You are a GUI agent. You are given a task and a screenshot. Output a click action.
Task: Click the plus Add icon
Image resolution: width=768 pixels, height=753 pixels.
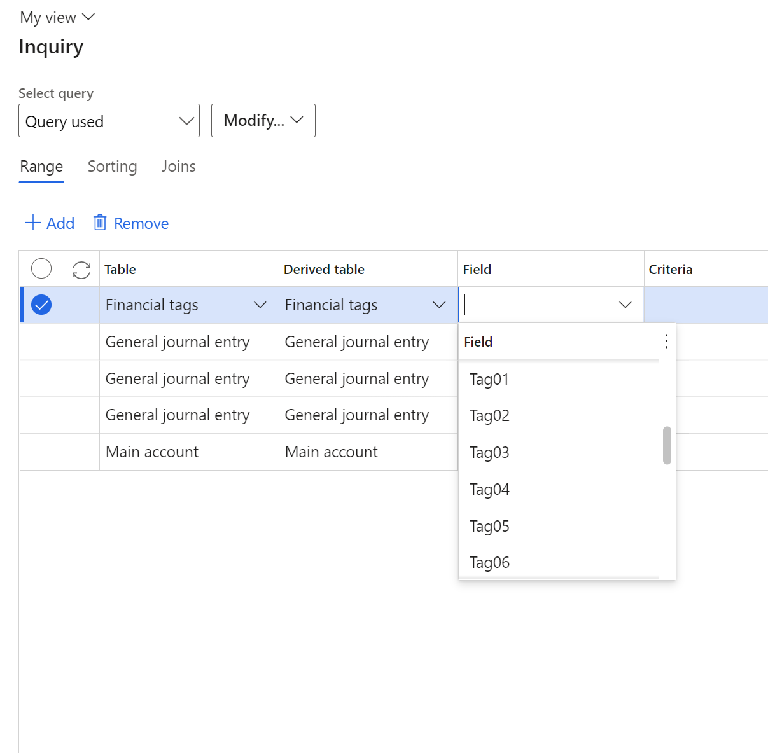coord(32,223)
